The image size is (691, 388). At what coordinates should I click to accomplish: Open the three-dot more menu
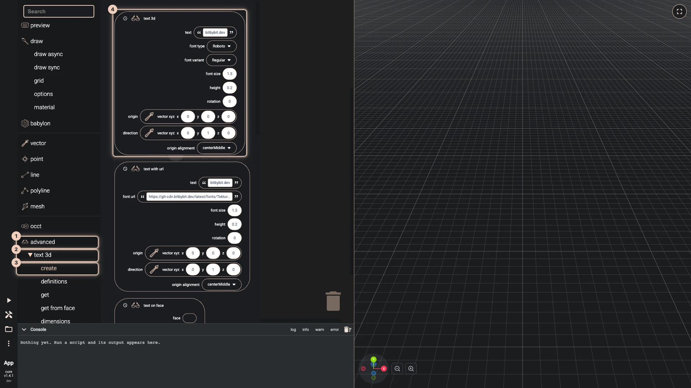tap(9, 343)
